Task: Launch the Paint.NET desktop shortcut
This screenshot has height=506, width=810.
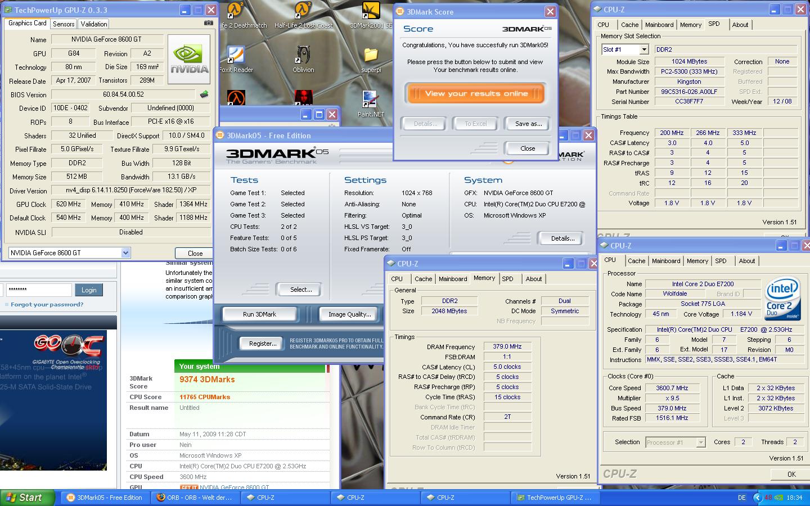Action: [x=371, y=104]
